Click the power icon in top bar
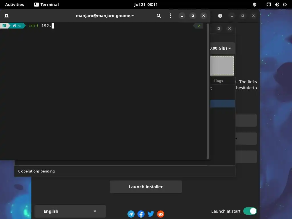This screenshot has width=292, height=219. click(285, 5)
